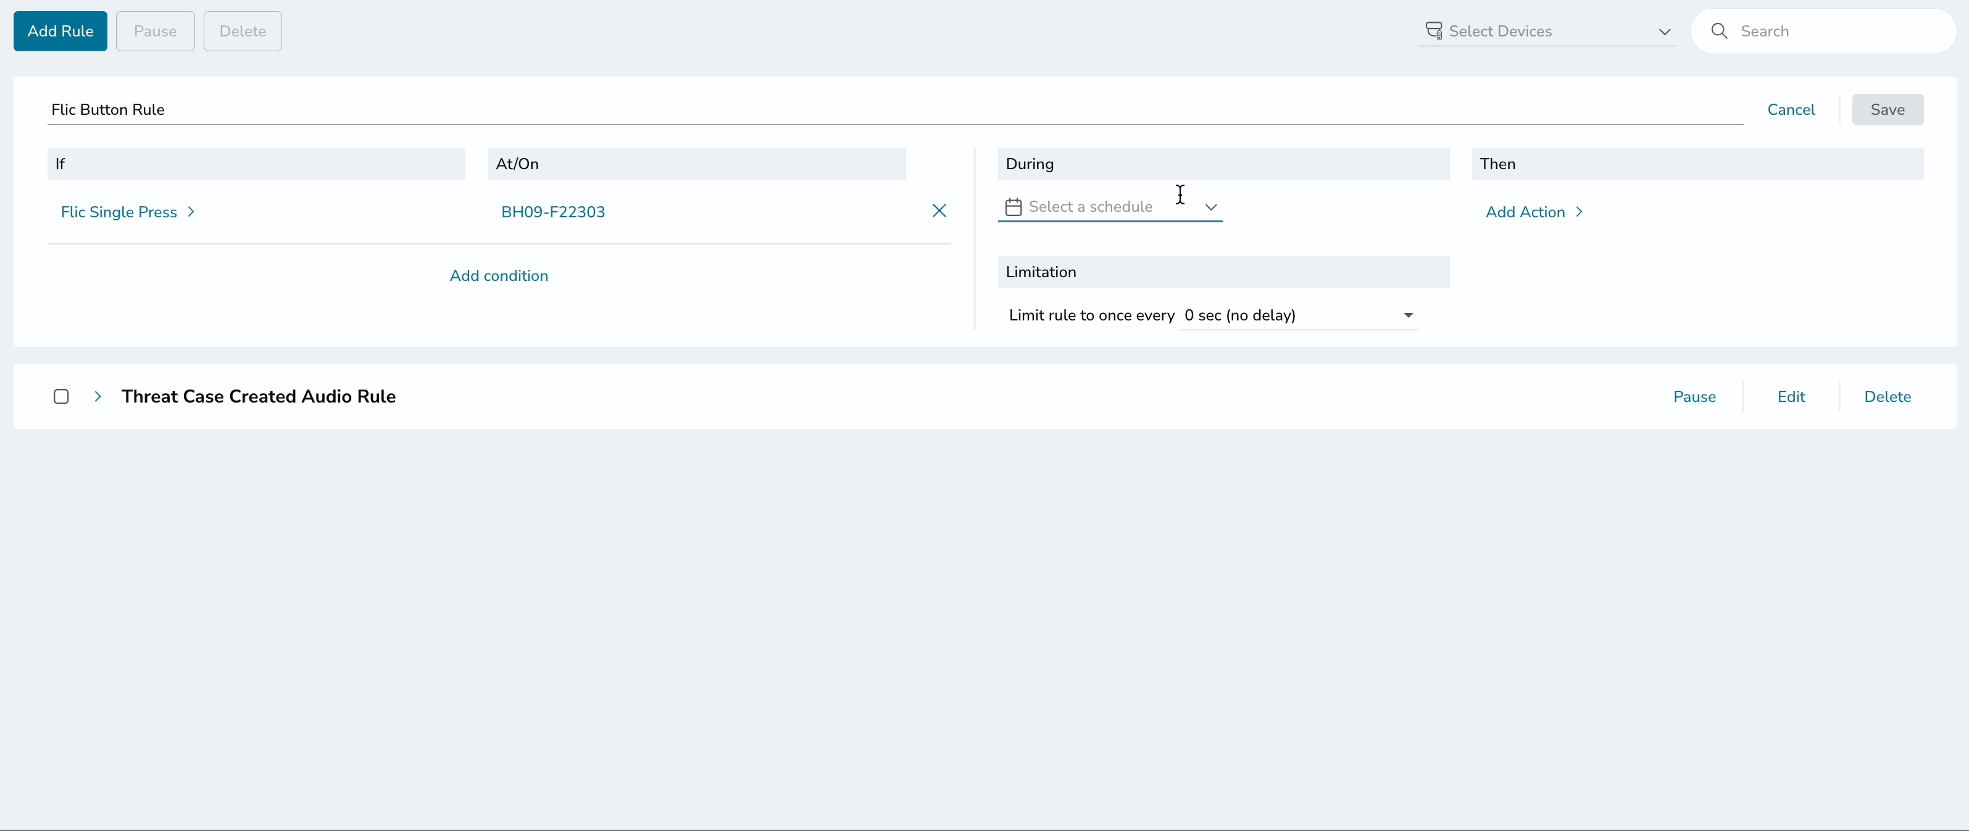Open the Select a schedule dropdown
Screen dimensions: 1969x831
point(1110,207)
